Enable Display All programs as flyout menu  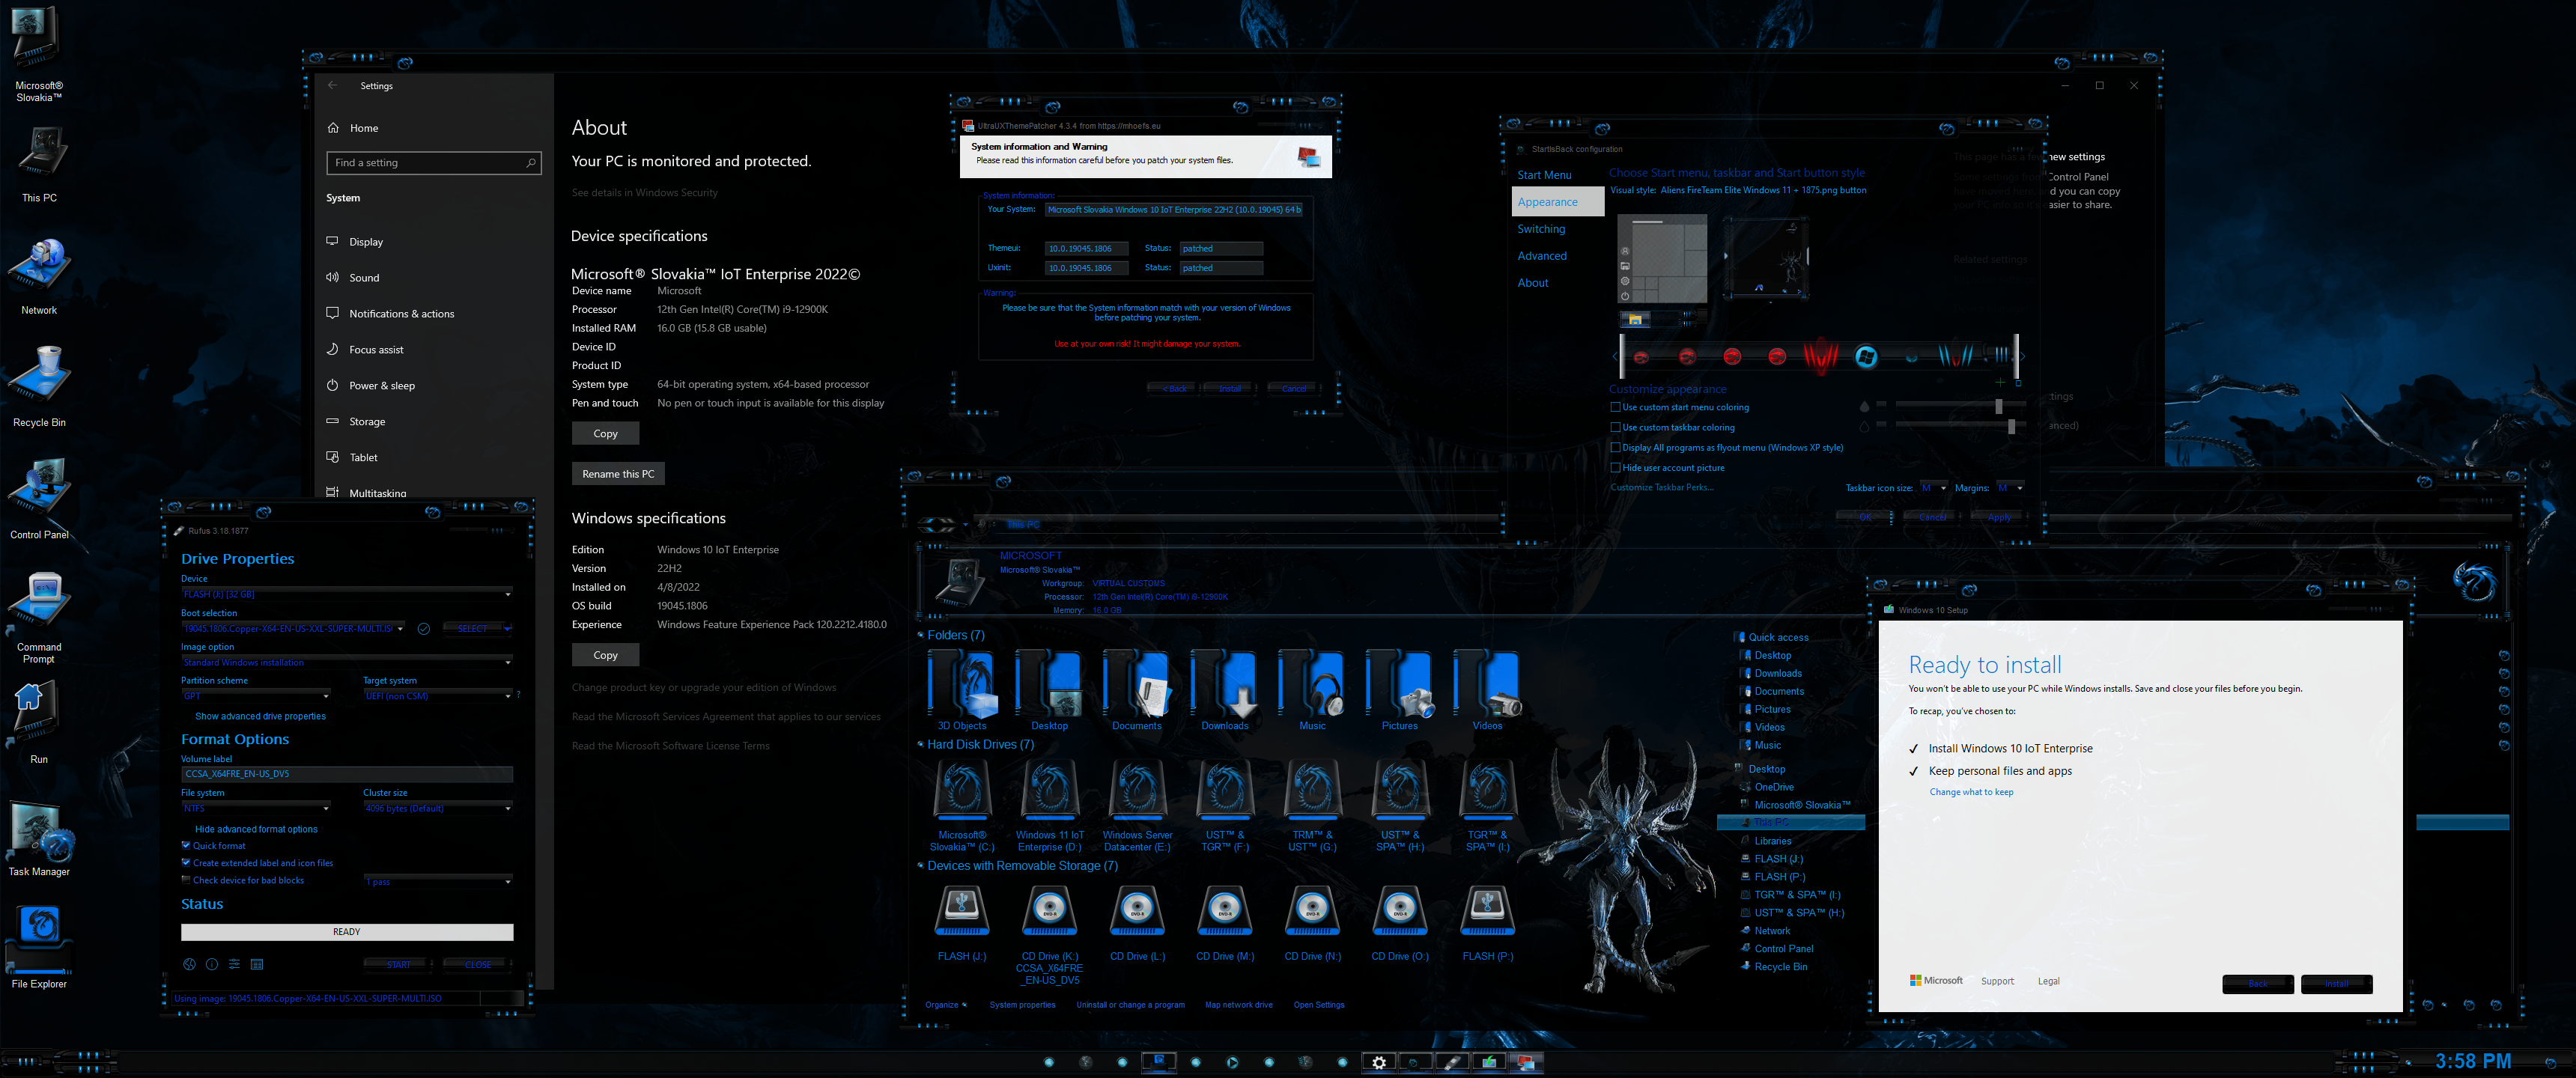click(1615, 447)
